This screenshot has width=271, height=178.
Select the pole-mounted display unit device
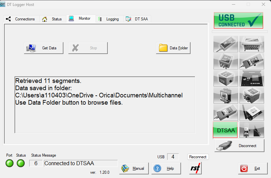(226, 95)
